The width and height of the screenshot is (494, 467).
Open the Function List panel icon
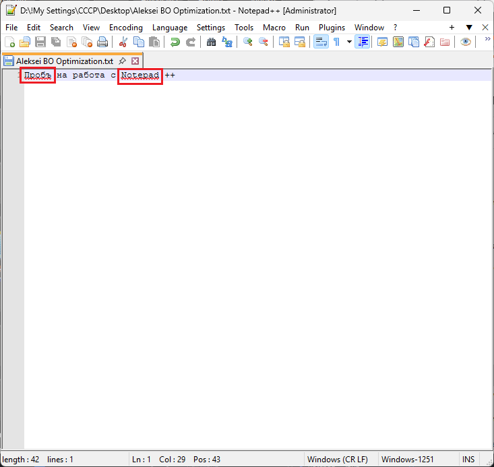pyautogui.click(x=429, y=42)
